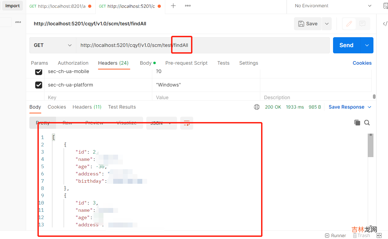Search the response with magnifier icon

coord(367,123)
